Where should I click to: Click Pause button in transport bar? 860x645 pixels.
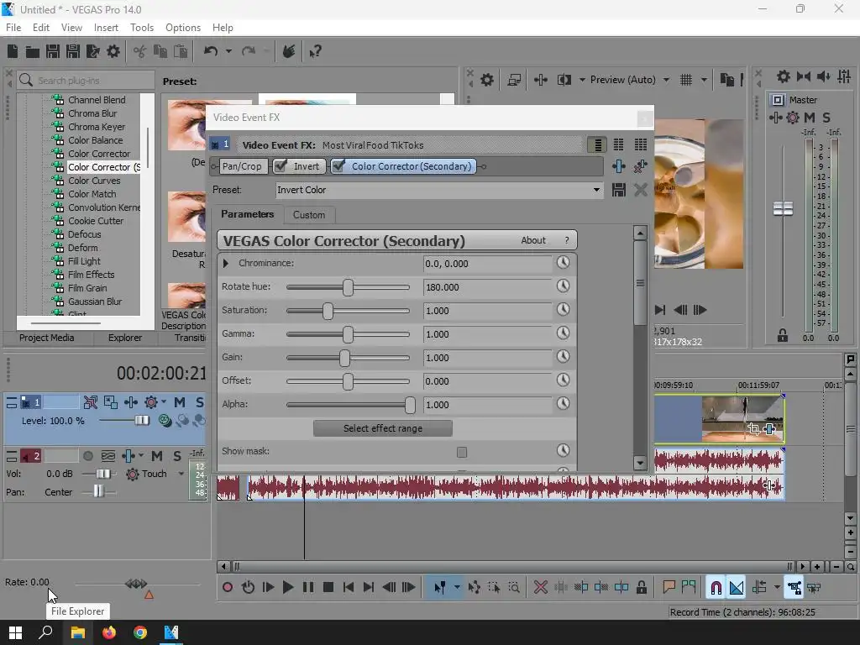(x=308, y=587)
